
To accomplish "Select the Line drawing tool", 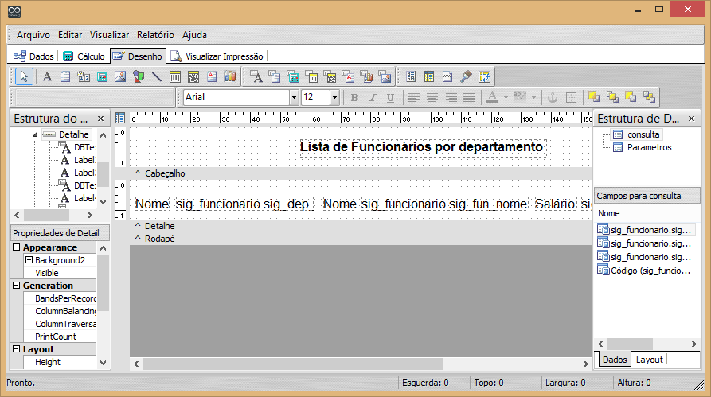I will [x=157, y=77].
